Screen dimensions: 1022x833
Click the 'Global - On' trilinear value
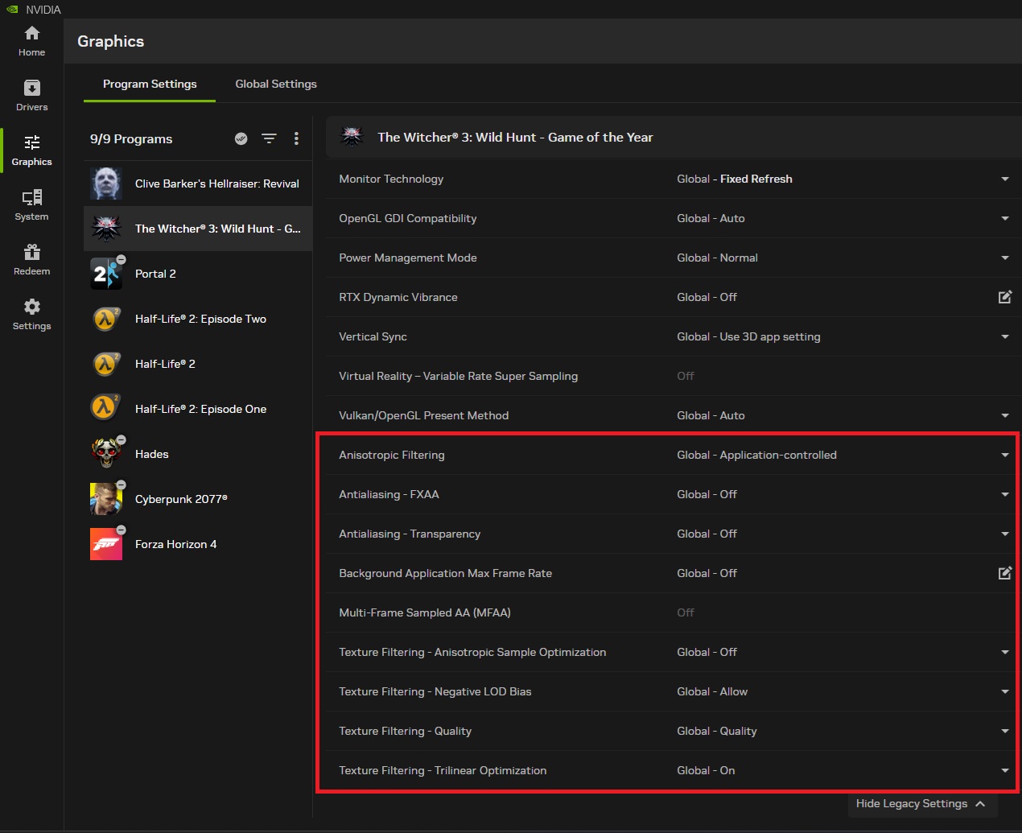(706, 770)
